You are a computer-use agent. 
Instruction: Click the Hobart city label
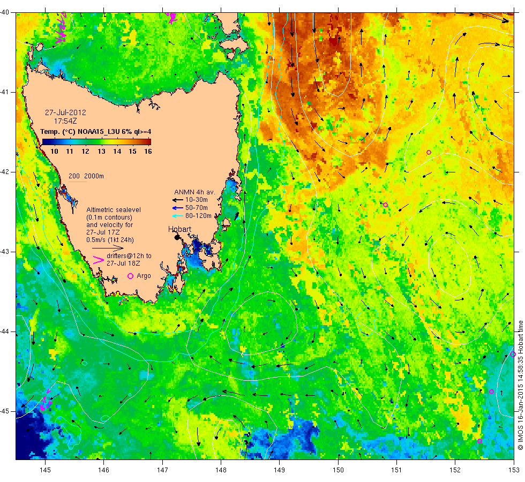179,229
